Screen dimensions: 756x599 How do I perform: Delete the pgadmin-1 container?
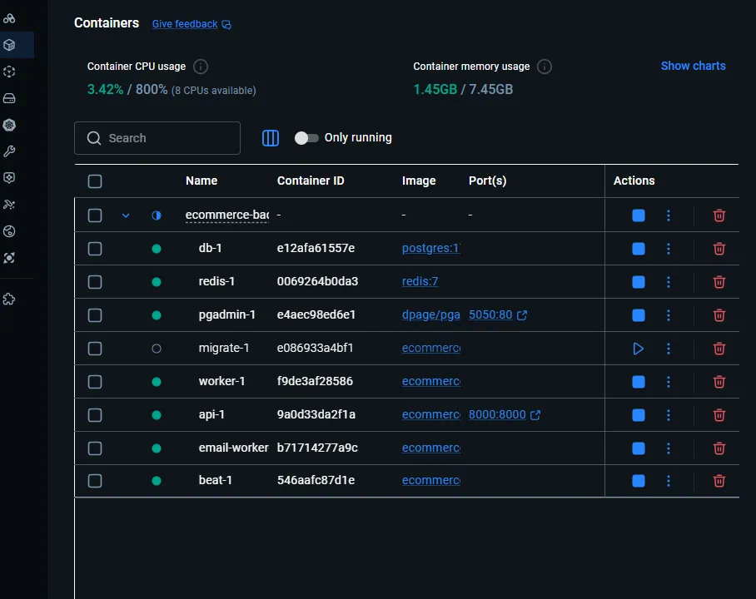coord(719,315)
